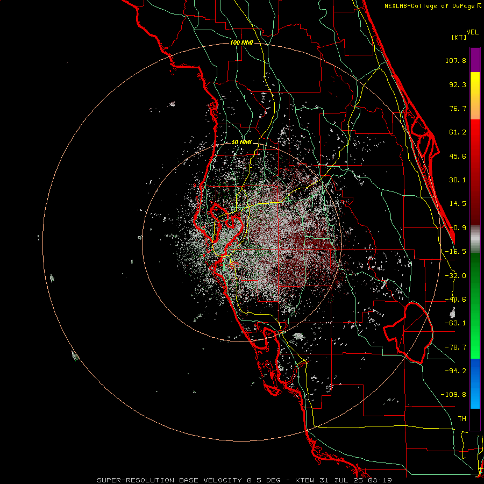
Task: Click the -78.7 legend value
Action: point(455,347)
